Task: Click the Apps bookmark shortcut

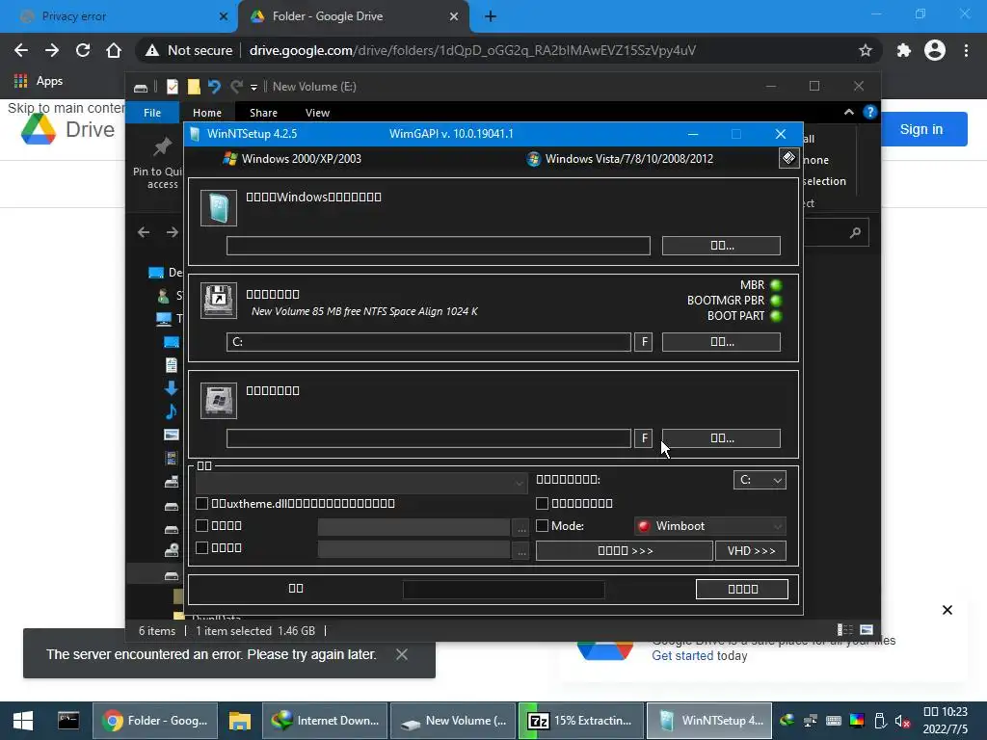Action: click(39, 81)
